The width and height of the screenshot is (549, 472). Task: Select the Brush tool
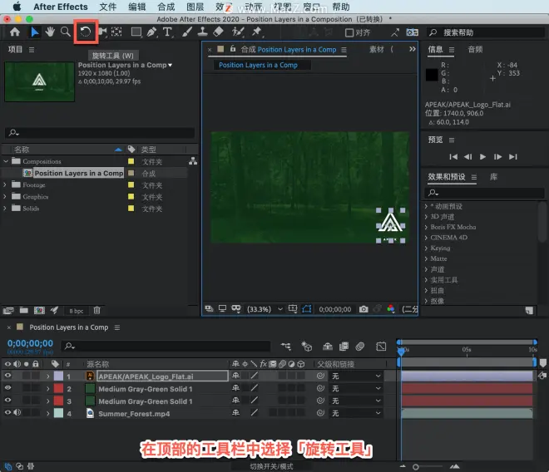pos(187,32)
